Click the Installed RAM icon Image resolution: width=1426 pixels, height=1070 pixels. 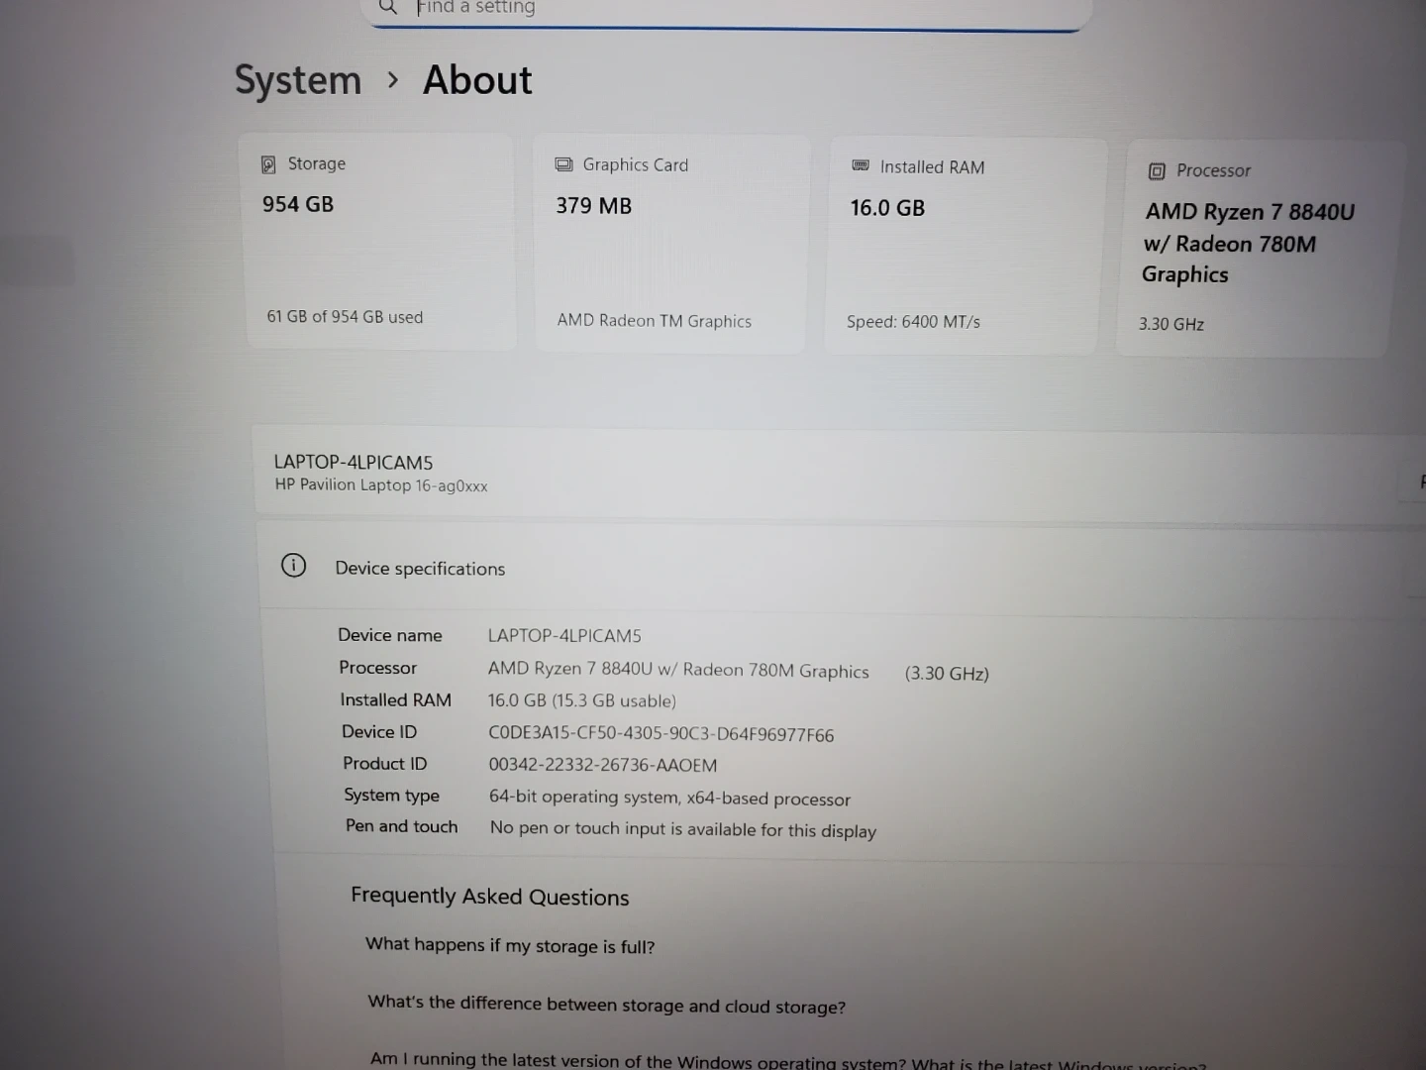pyautogui.click(x=861, y=165)
